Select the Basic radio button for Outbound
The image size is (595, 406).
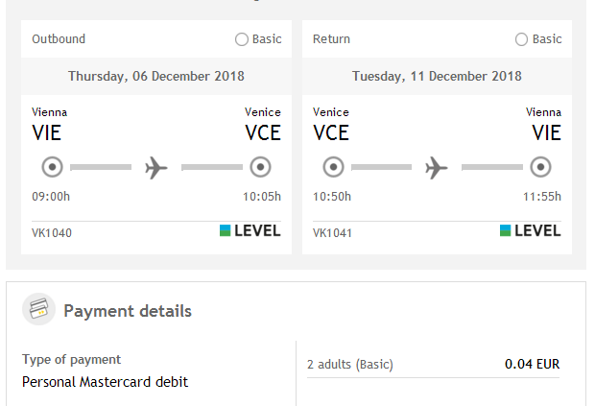pos(241,39)
